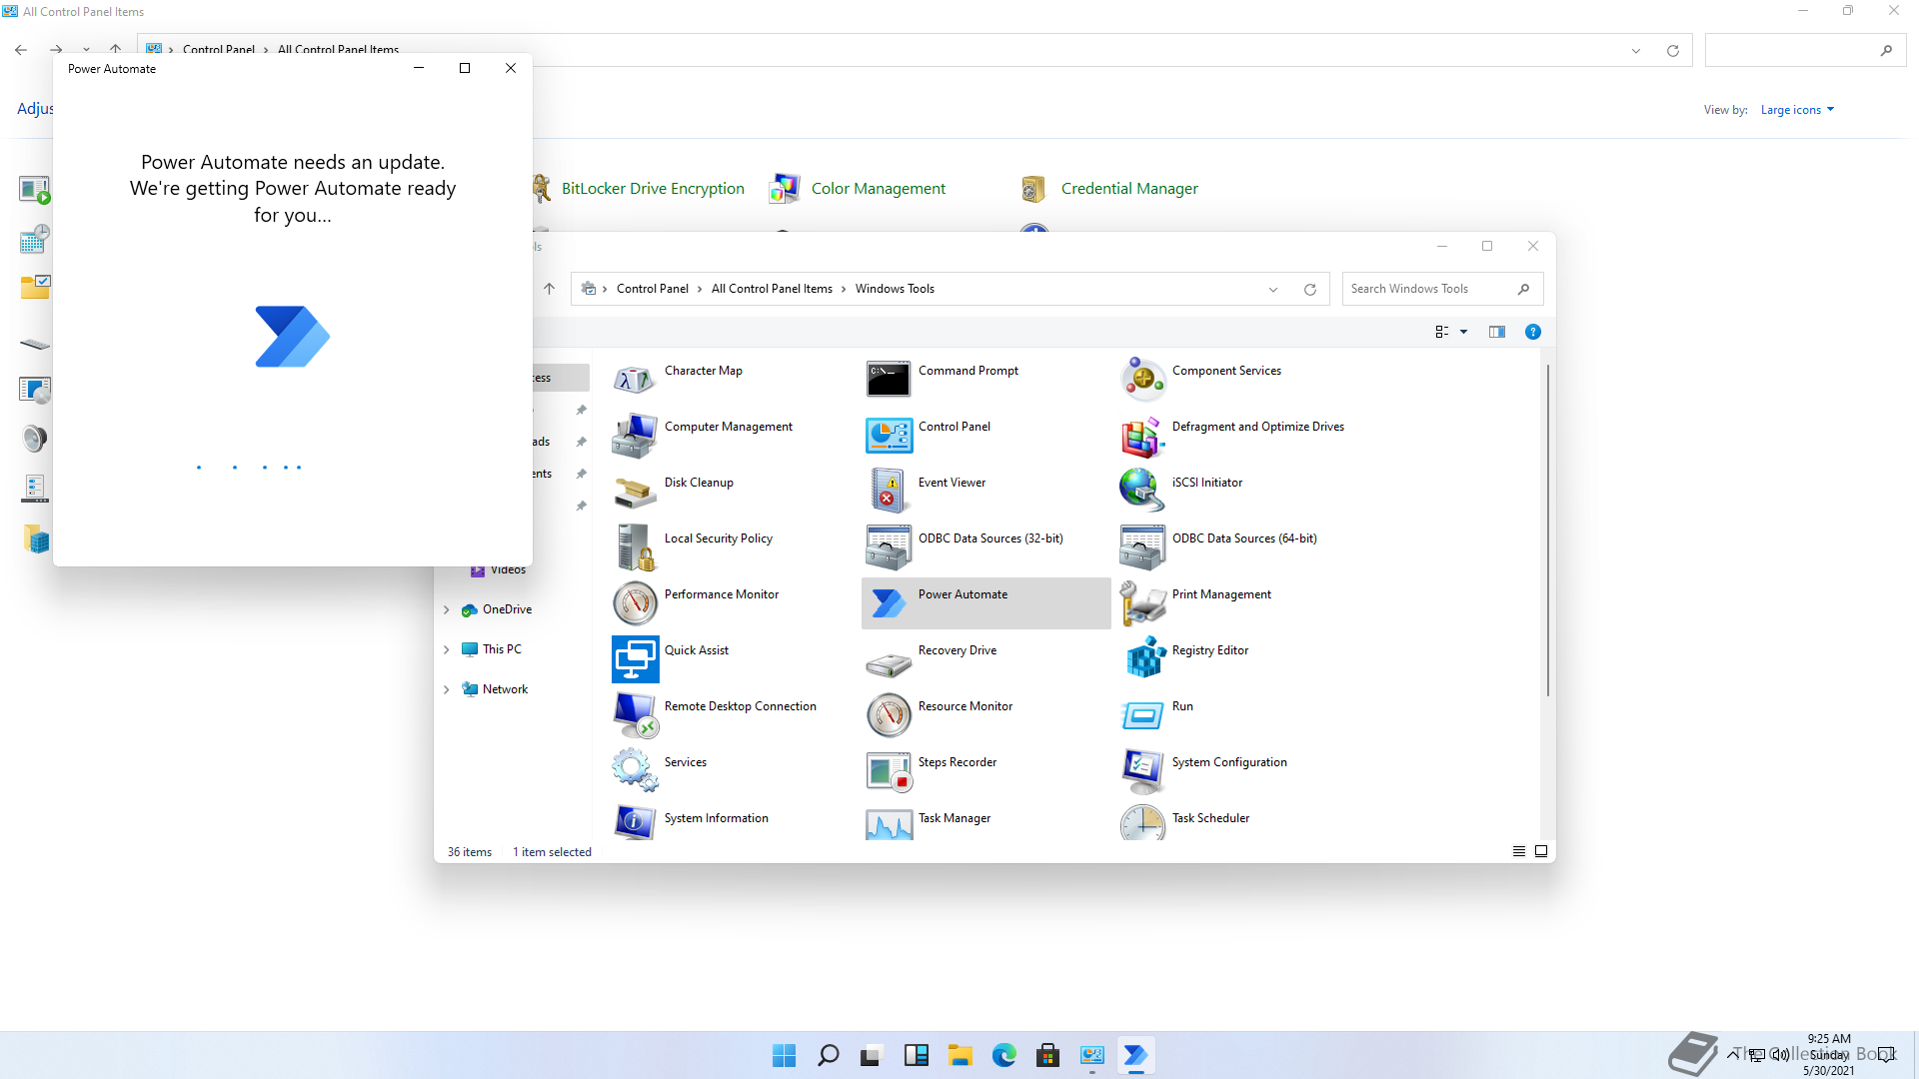
Task: Open the Large icons view-by dropdown
Action: click(1797, 110)
